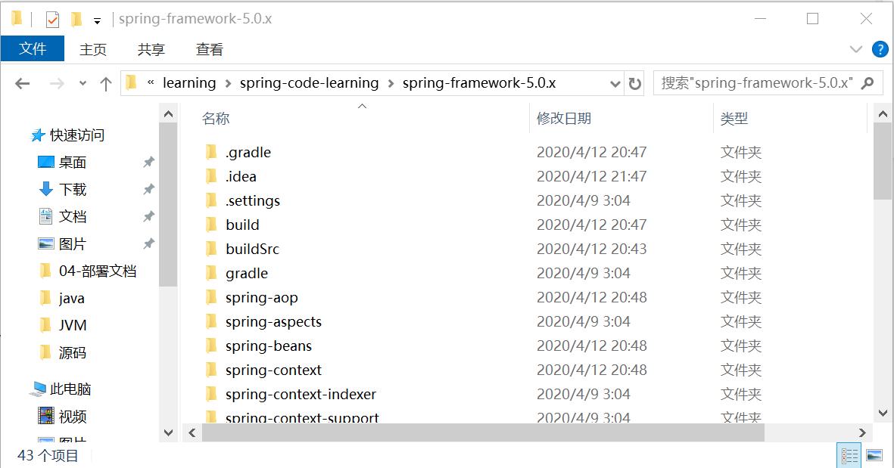Open the address bar history dropdown
Viewport: 894px width, 468px height.
click(x=615, y=83)
